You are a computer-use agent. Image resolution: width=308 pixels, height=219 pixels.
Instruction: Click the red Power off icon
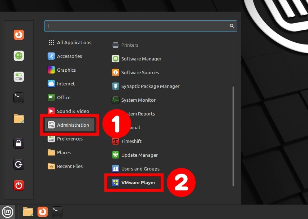[19, 185]
